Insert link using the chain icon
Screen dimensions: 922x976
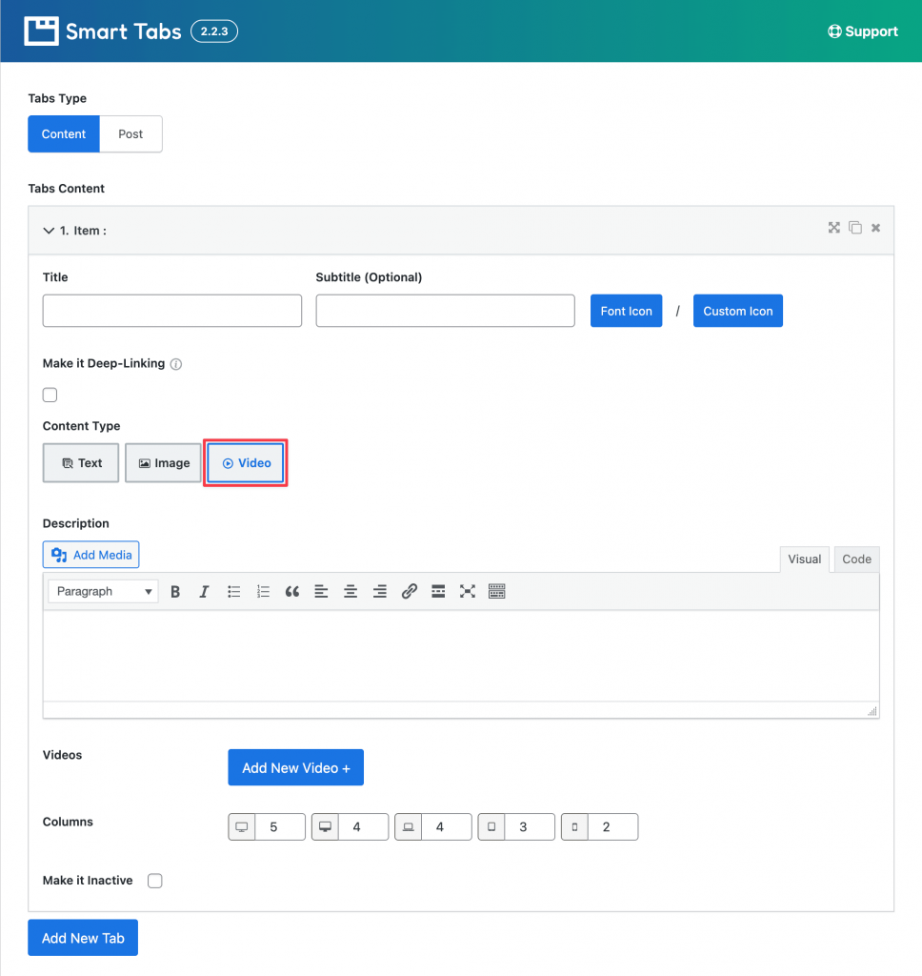tap(409, 591)
